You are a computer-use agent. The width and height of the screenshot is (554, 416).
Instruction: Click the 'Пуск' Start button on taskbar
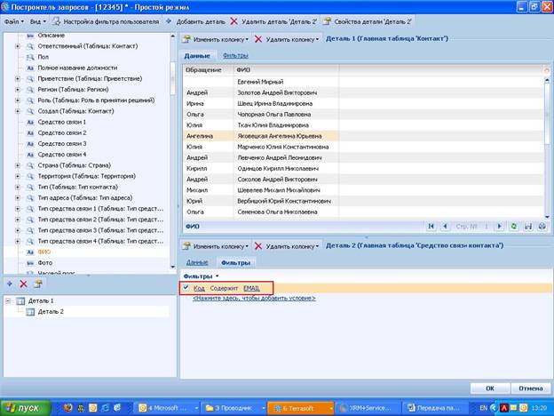[26, 408]
